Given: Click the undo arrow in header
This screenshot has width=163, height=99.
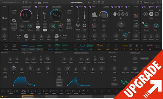Looking at the screenshot, I should (128, 2).
